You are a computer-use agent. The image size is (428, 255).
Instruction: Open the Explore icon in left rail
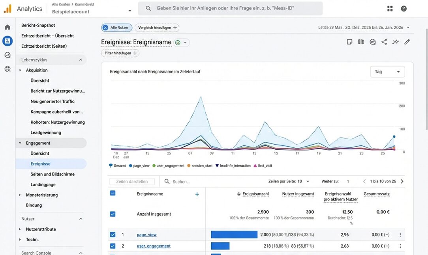tap(7, 55)
